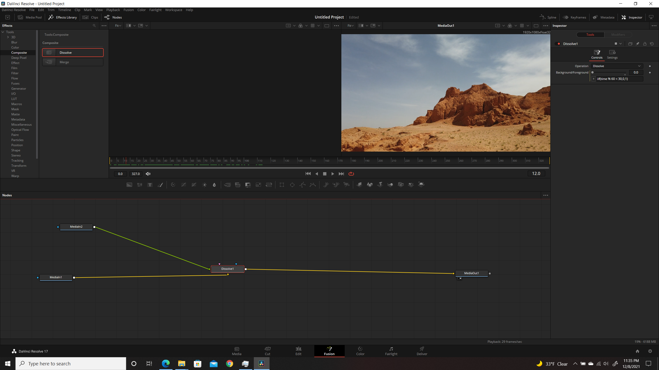Screen dimensions: 659x370
Task: Toggle loop playback button
Action: [351, 174]
